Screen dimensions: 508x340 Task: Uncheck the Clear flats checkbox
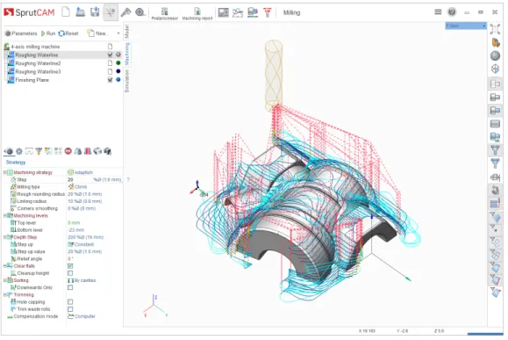[x=70, y=266]
